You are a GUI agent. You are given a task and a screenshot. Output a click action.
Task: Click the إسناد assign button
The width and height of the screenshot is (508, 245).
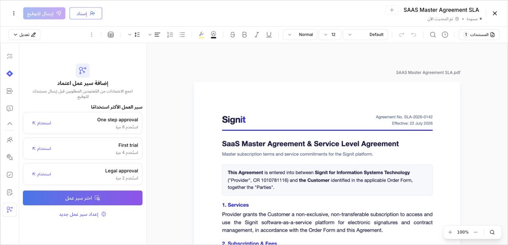click(86, 14)
